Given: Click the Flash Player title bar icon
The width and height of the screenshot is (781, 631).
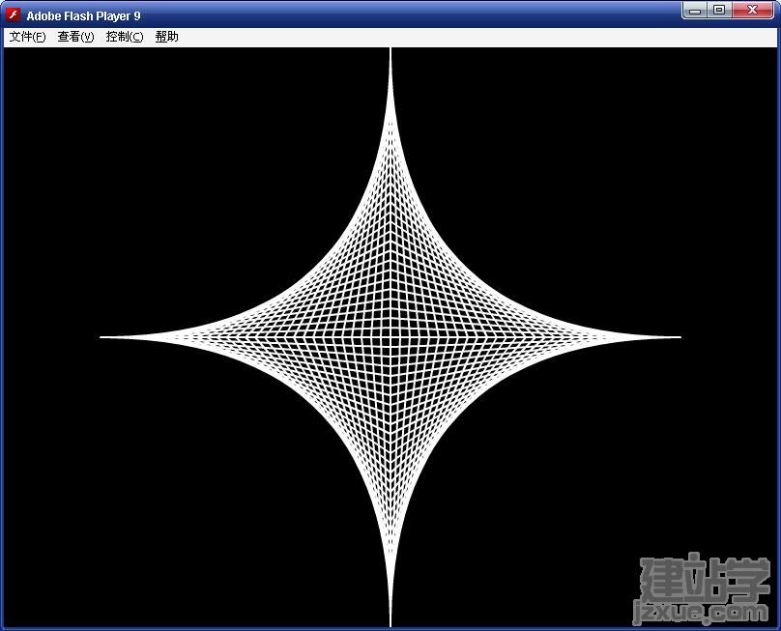Looking at the screenshot, I should [14, 14].
